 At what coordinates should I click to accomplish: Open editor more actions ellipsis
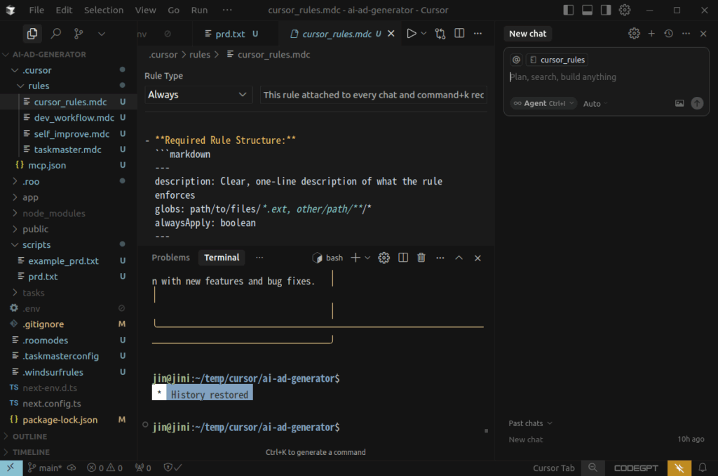click(477, 34)
